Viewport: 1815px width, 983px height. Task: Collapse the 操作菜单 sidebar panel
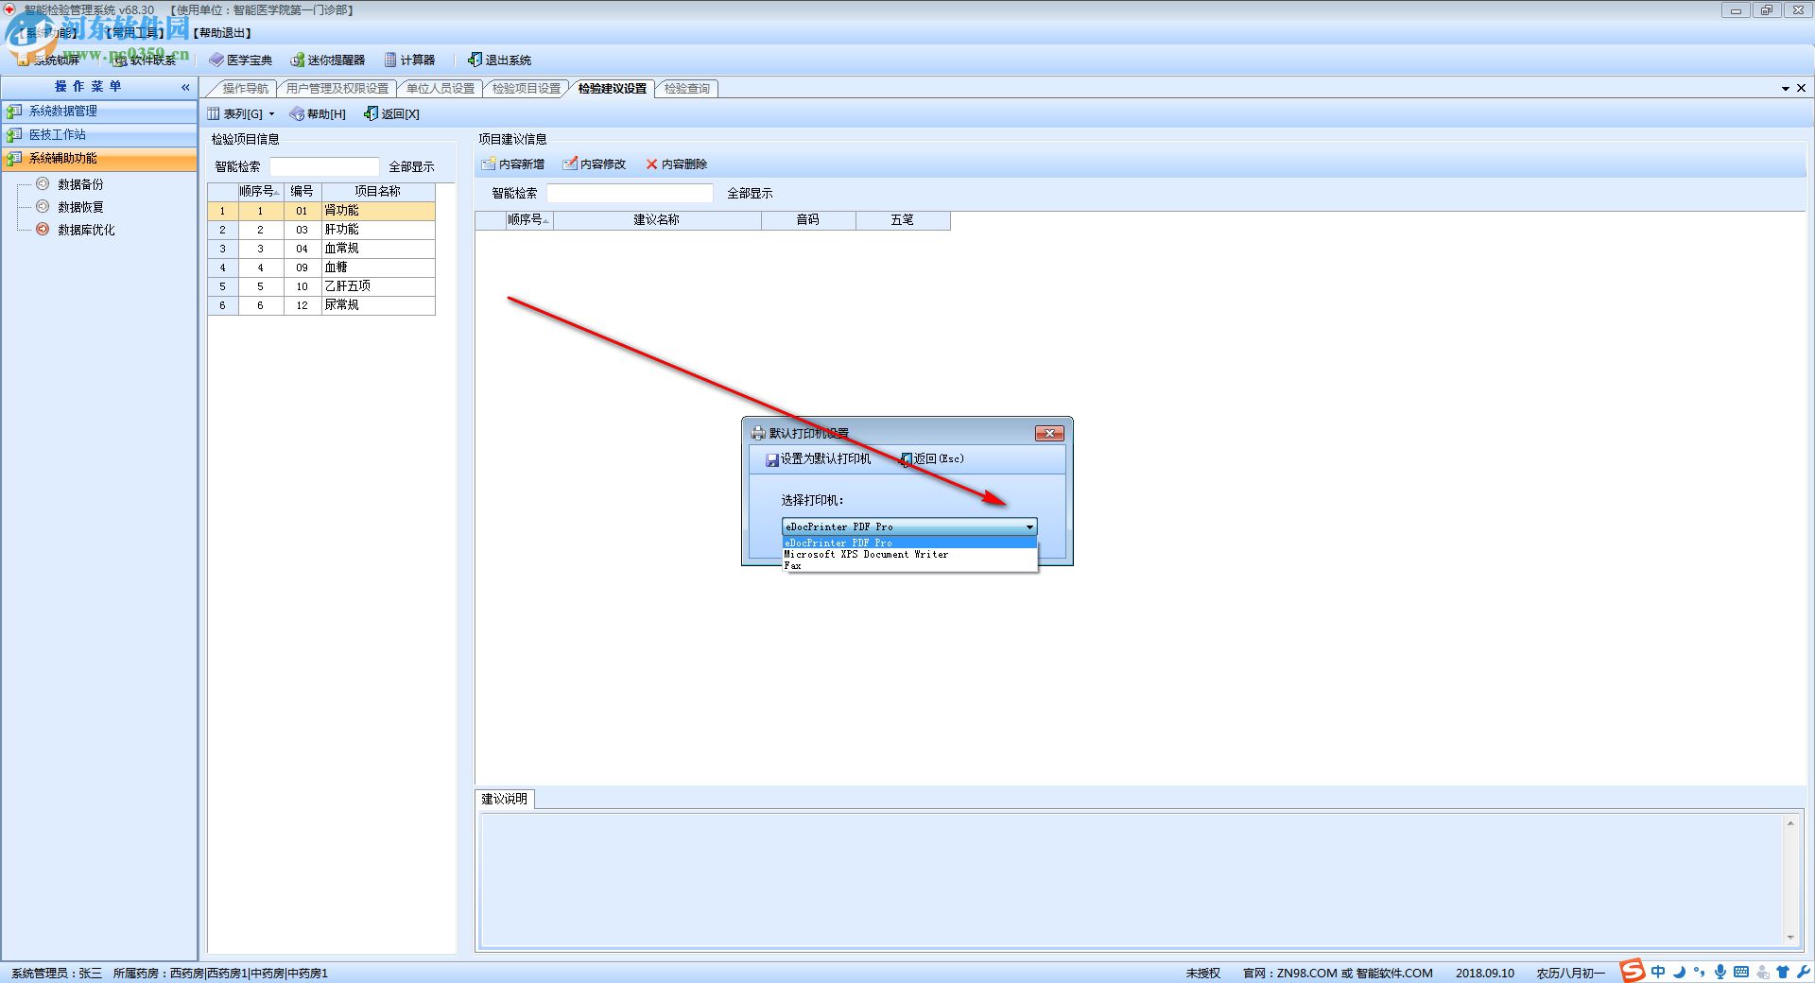[x=185, y=87]
